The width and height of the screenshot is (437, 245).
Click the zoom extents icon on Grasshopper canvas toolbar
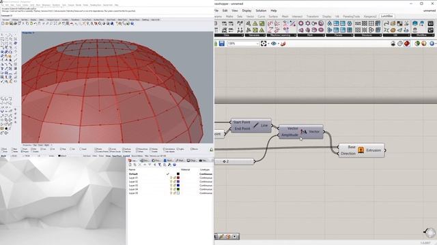tap(264, 44)
